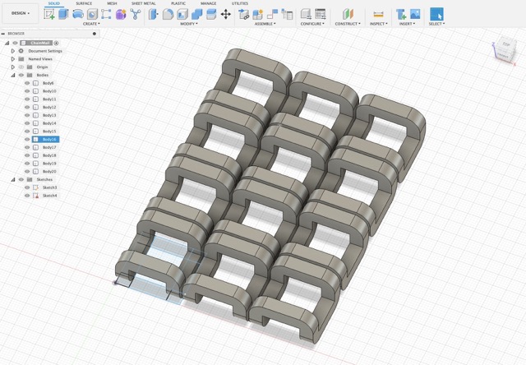This screenshot has width=526, height=365.
Task: Activate the Select tool icon
Action: tap(436, 14)
